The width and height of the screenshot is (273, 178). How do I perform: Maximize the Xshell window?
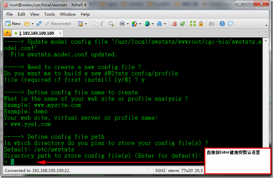click(x=249, y=3)
